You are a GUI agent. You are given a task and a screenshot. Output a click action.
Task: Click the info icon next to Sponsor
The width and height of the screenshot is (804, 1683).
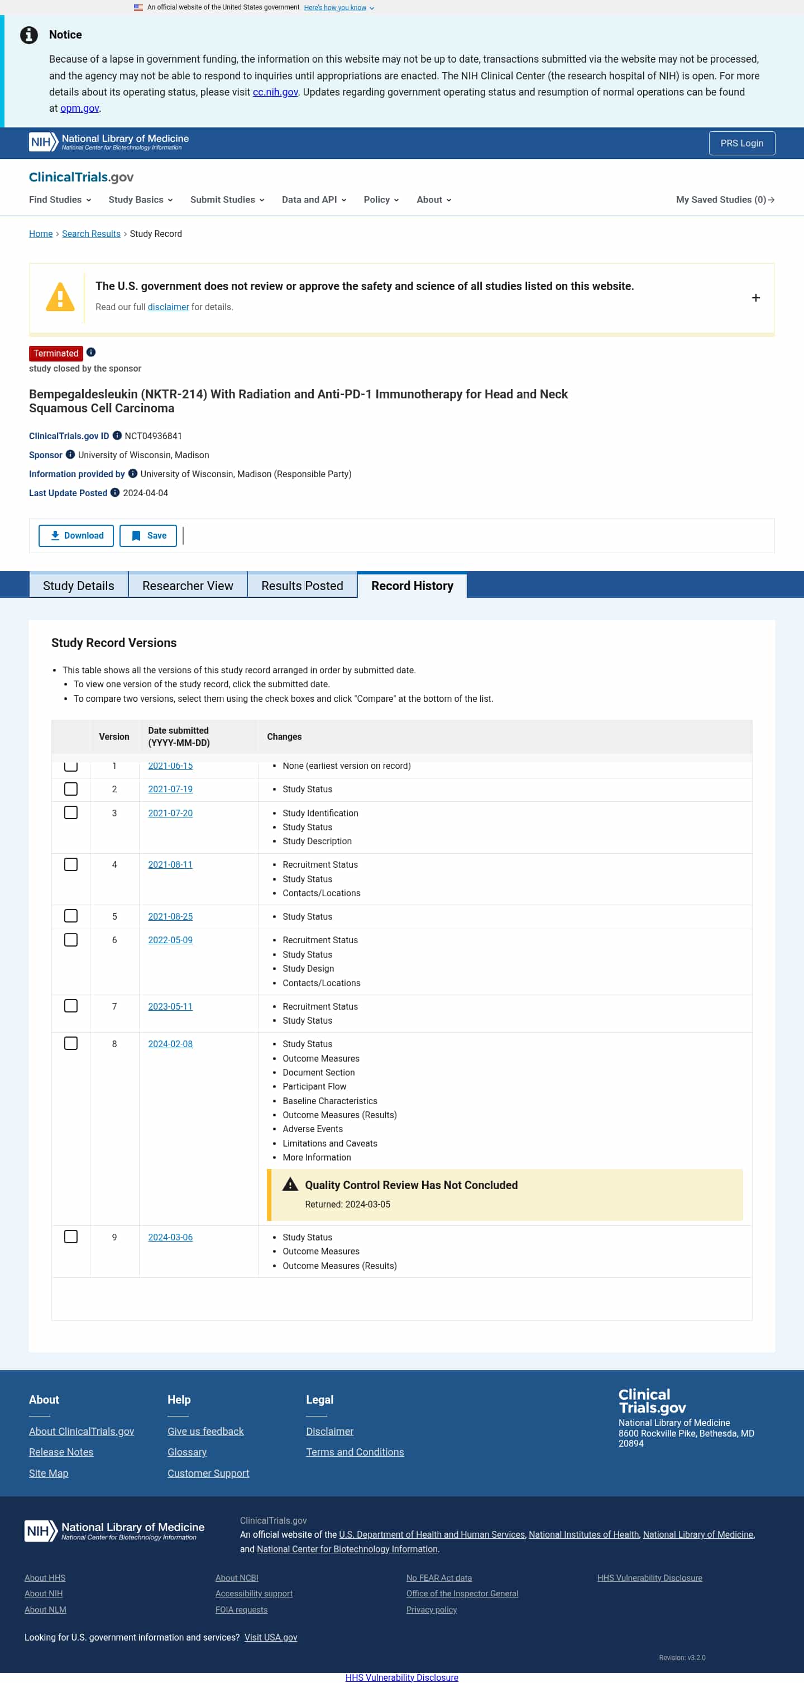70,454
